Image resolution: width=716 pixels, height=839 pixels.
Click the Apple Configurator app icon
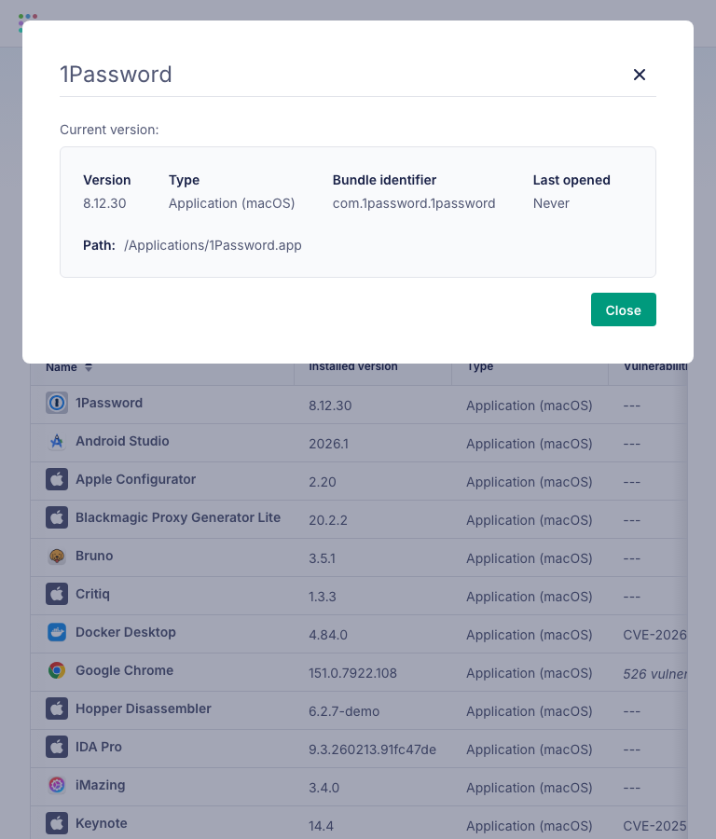pyautogui.click(x=57, y=479)
